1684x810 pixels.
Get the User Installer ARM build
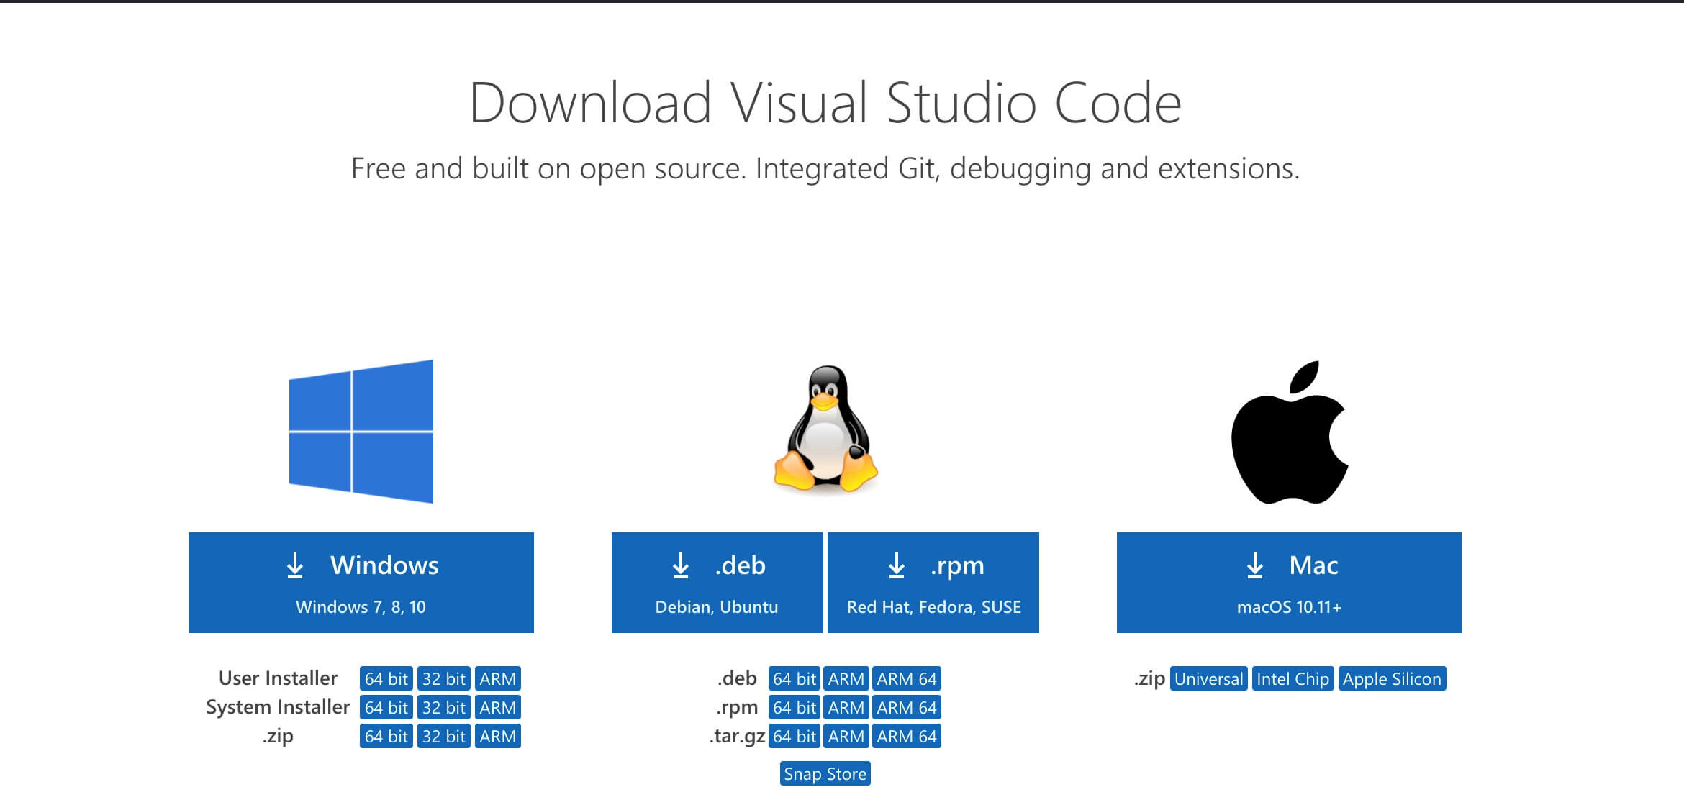click(x=498, y=678)
